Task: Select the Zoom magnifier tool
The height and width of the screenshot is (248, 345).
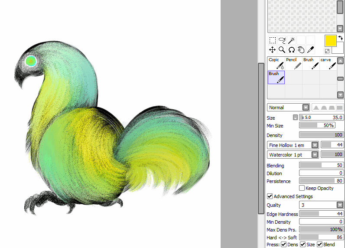Action: (x=282, y=50)
